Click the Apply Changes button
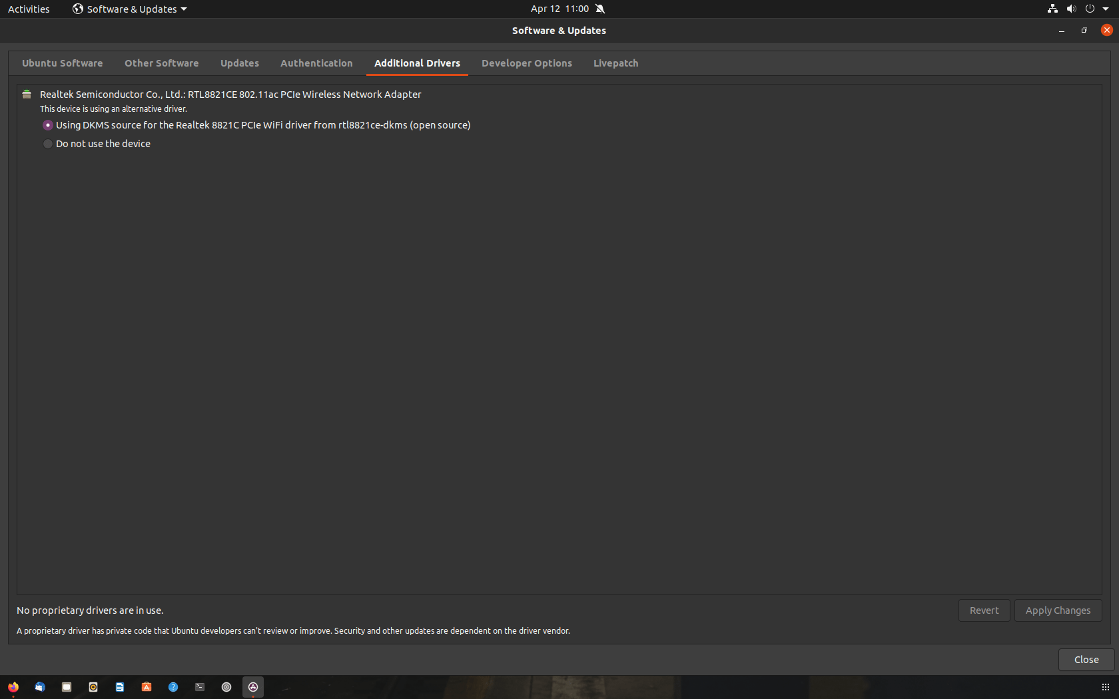Viewport: 1119px width, 699px height. point(1058,610)
